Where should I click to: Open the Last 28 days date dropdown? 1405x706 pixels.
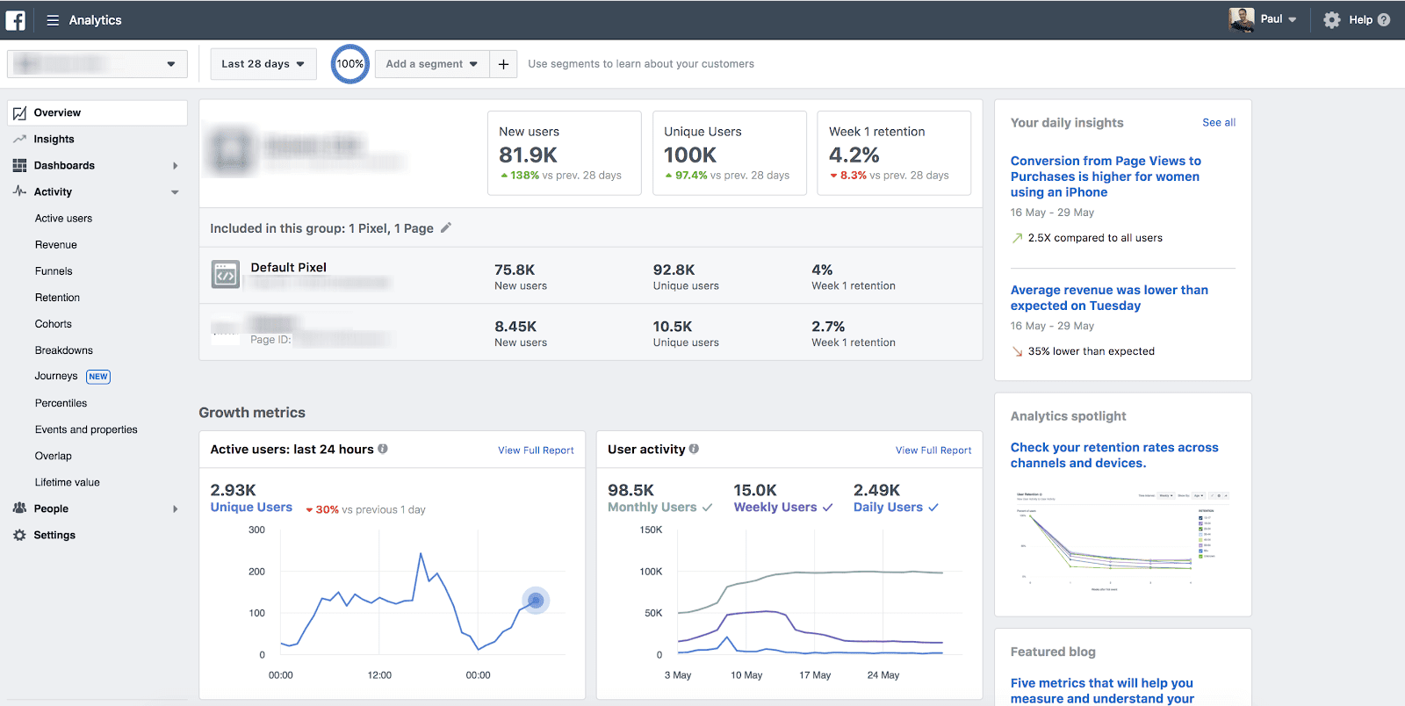(263, 64)
